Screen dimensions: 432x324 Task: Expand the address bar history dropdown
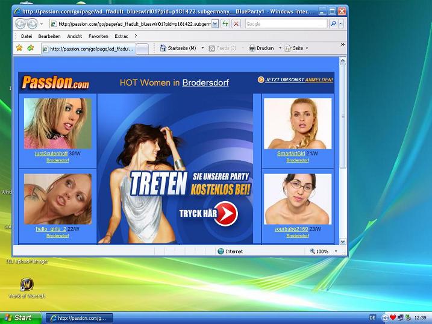coord(215,24)
